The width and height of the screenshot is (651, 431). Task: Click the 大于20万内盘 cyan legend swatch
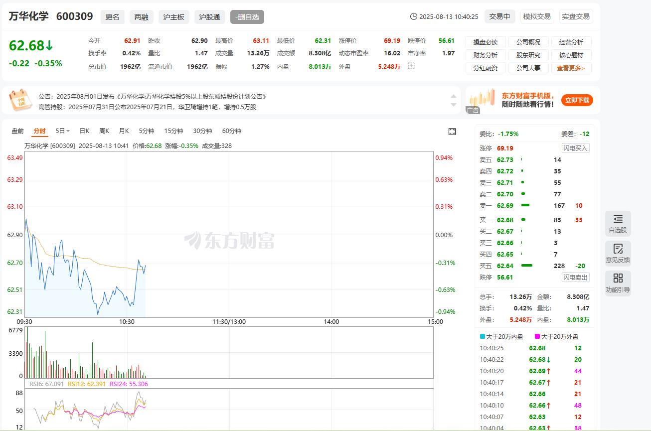482,337
